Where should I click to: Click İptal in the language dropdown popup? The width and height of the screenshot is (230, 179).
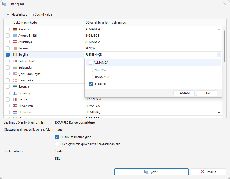(x=206, y=93)
